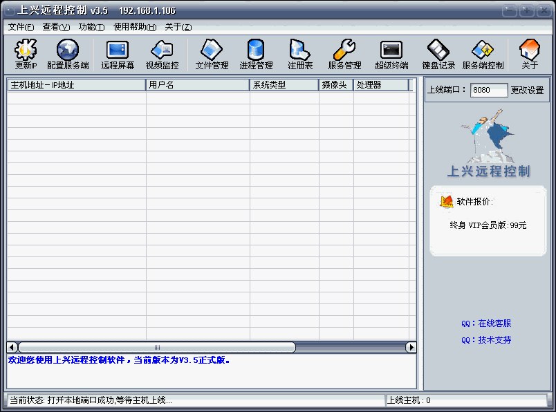The image size is (556, 412).
Task: Open 配置服务端 from the toolbar
Action: (x=68, y=54)
